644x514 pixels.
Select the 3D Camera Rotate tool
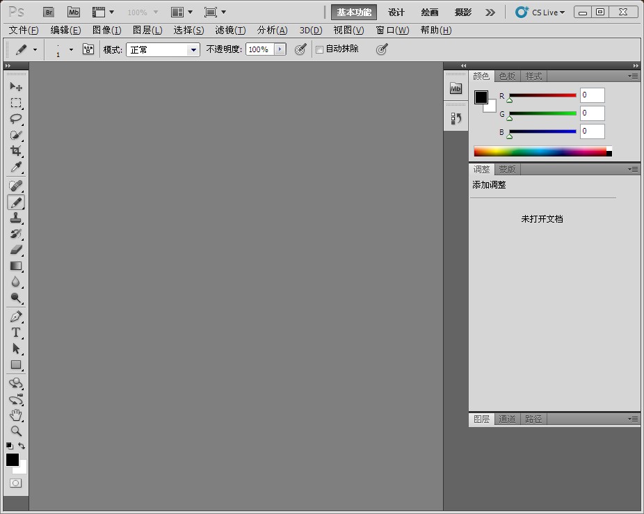click(16, 399)
